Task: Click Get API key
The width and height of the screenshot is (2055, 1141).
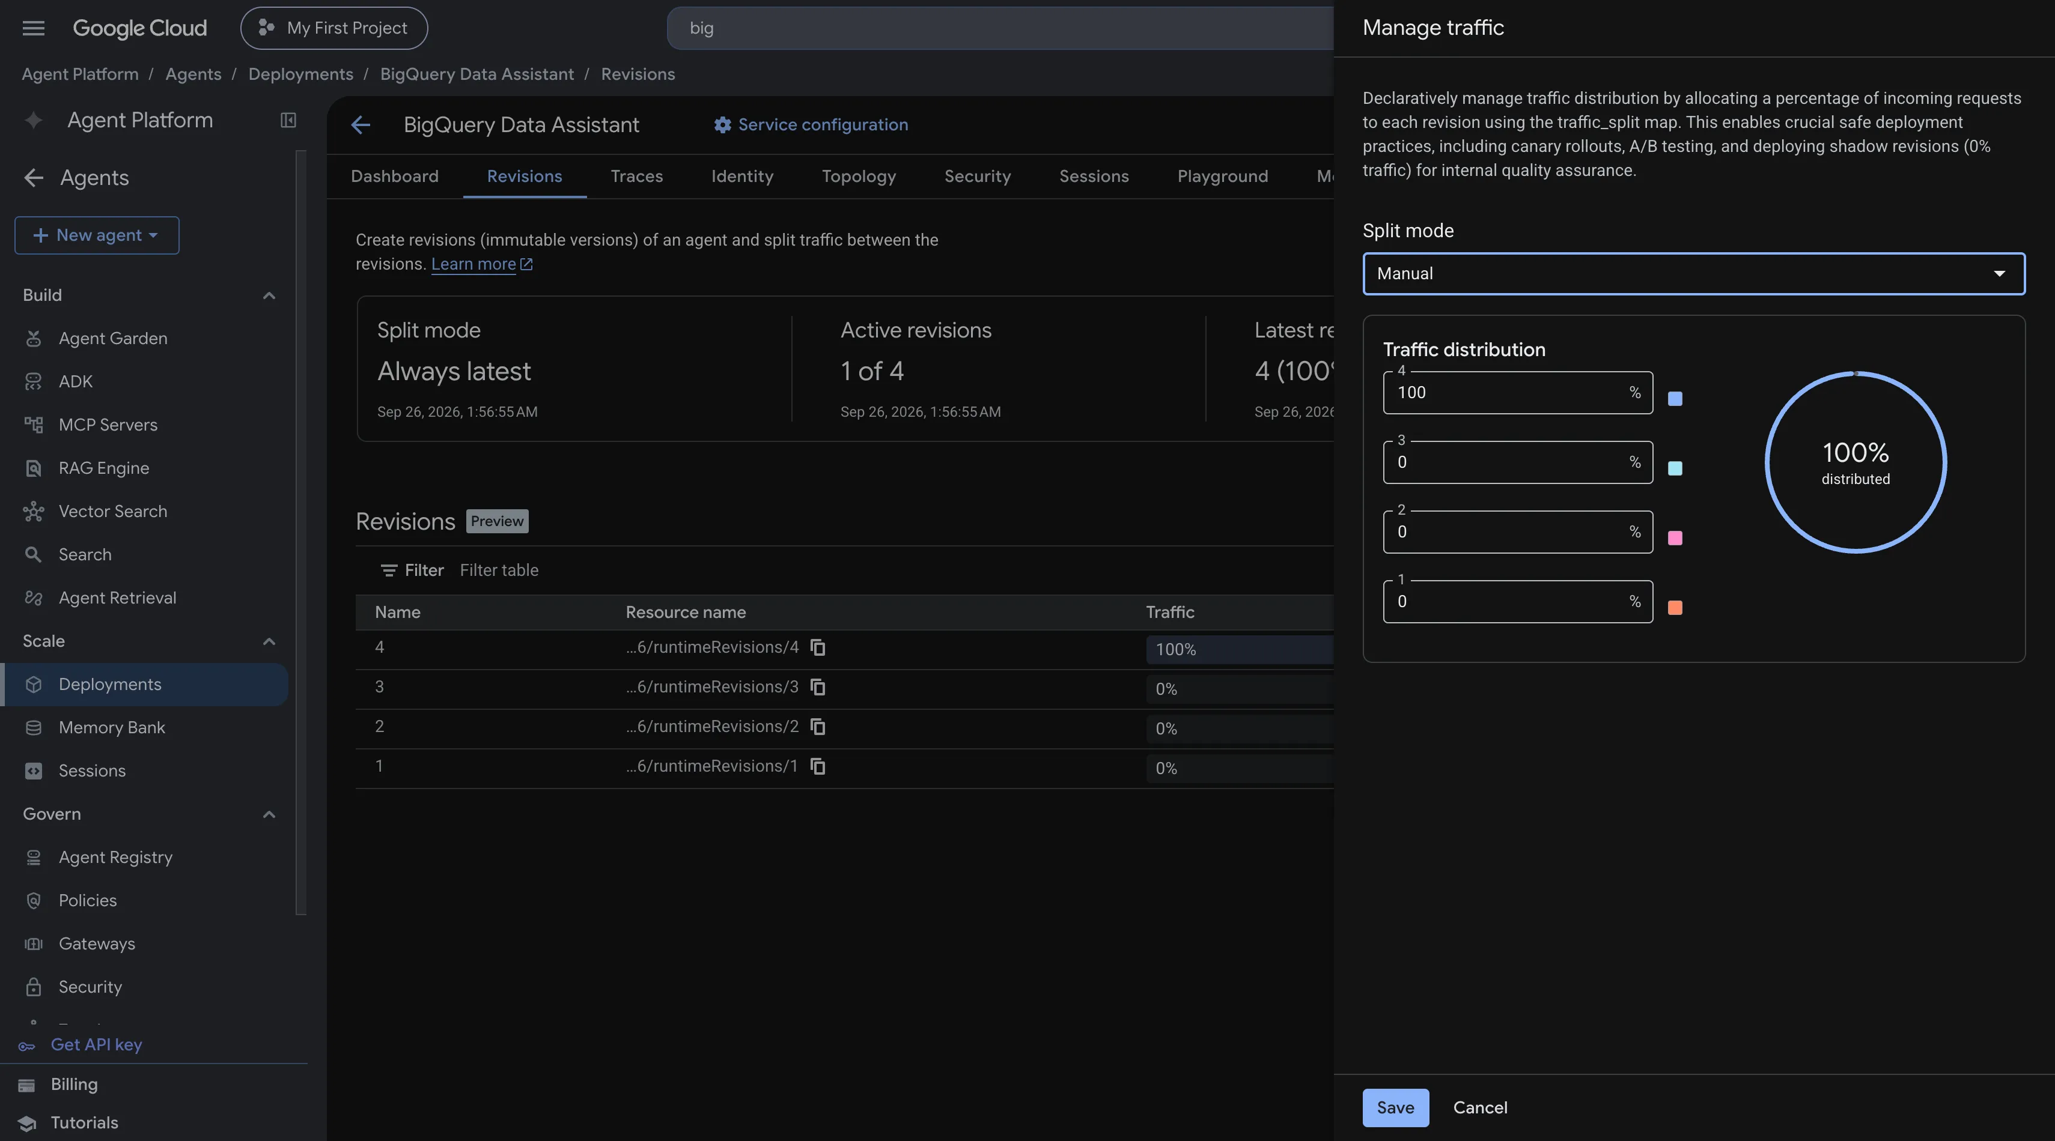Action: (x=96, y=1046)
